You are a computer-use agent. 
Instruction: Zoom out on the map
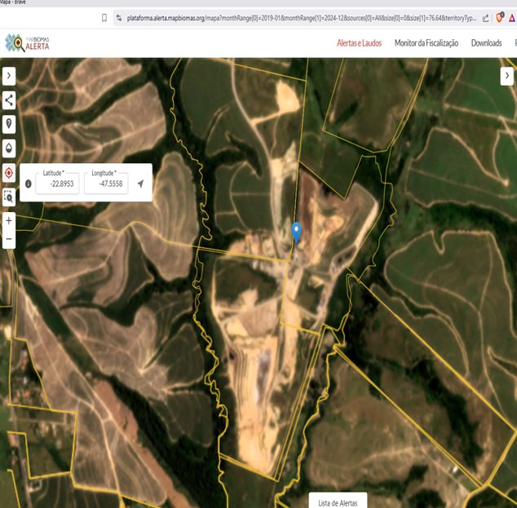click(x=9, y=239)
